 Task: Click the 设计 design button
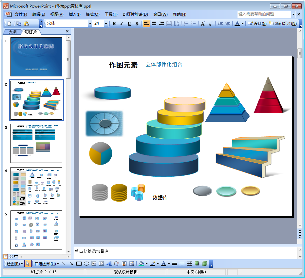tap(257, 24)
